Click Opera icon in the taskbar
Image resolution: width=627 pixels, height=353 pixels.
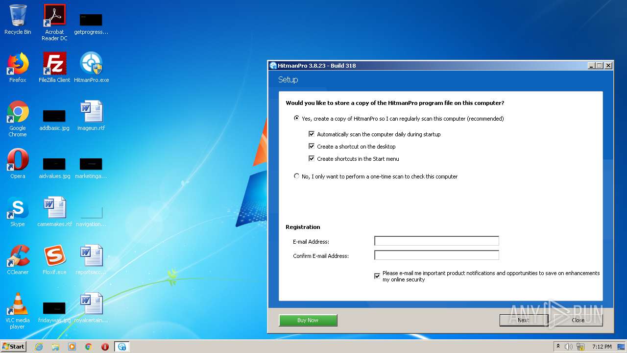click(105, 347)
